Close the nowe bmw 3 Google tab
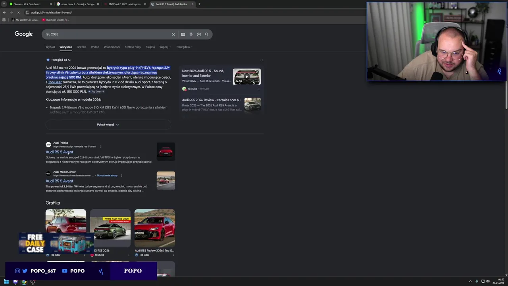 (98, 4)
